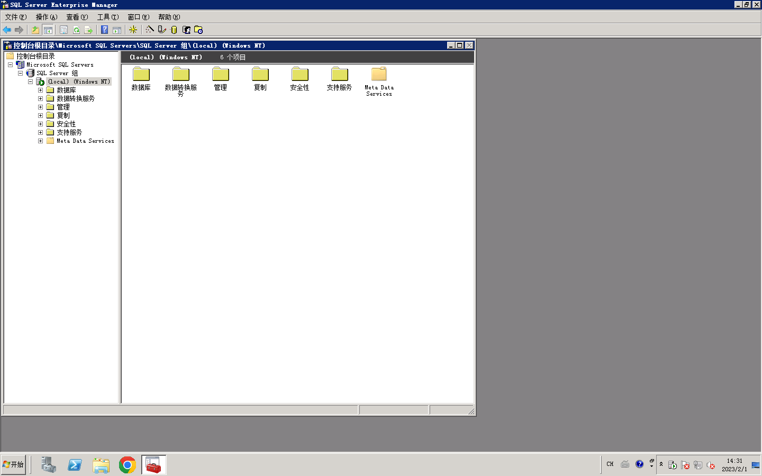Click network connection tray icon

(x=698, y=465)
